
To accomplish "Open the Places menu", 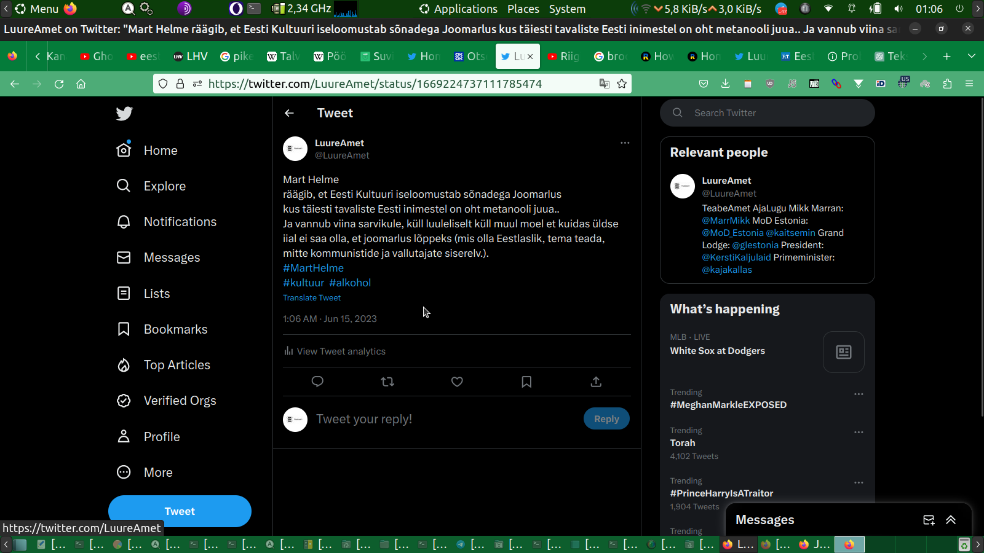I will (523, 9).
